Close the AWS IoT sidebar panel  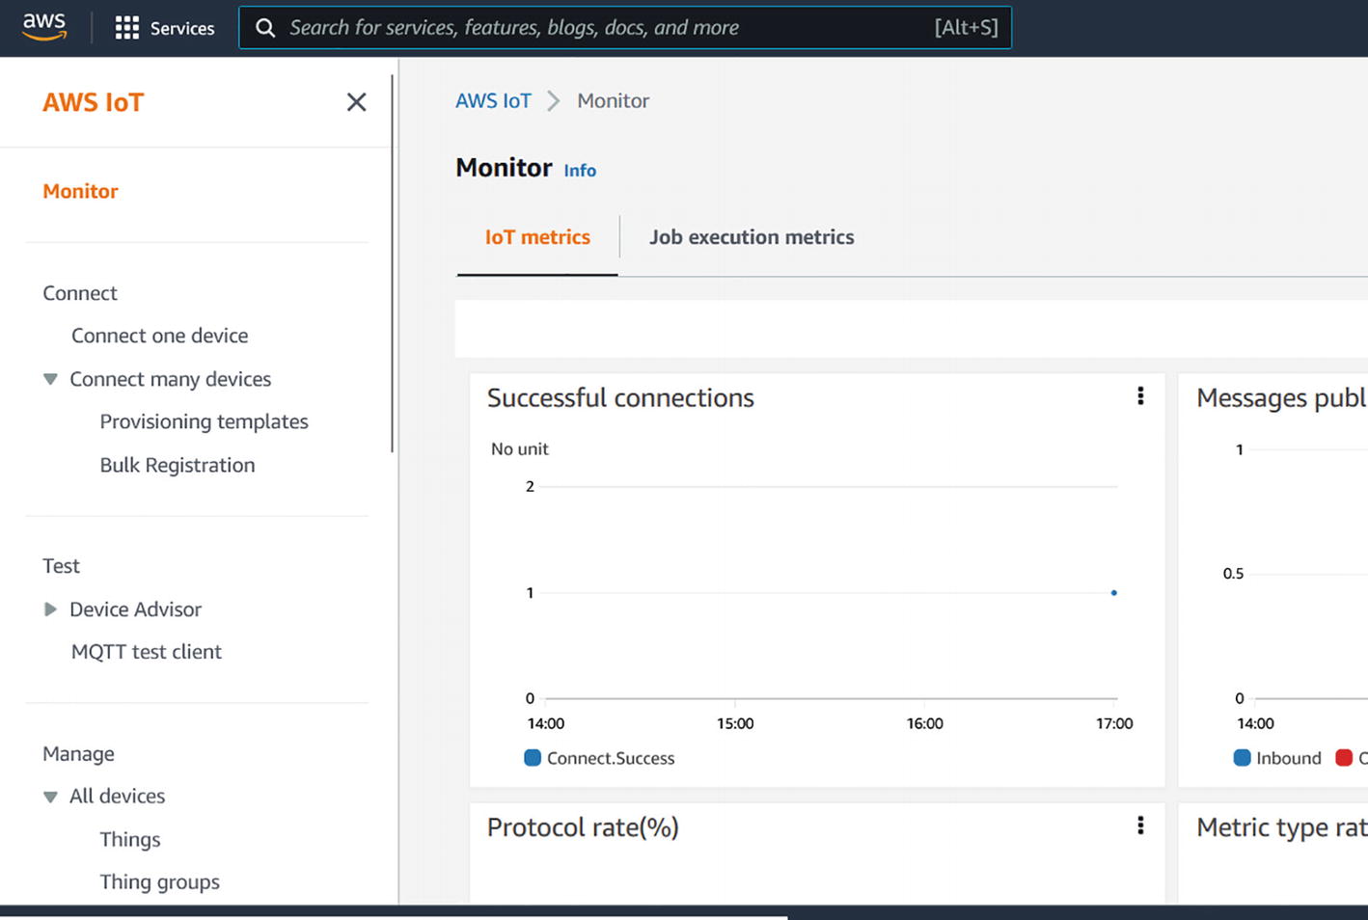(356, 102)
